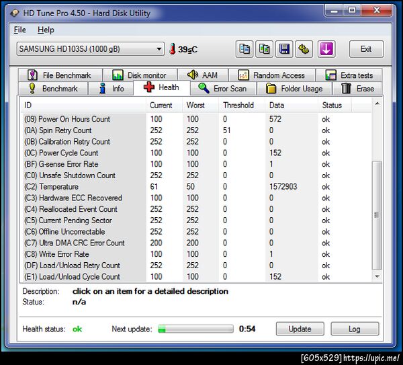Open the File menu

[19, 30]
